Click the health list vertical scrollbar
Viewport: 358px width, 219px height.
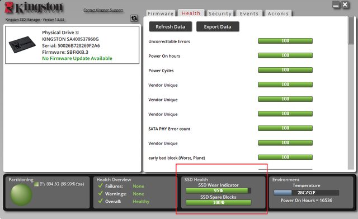click(x=351, y=93)
